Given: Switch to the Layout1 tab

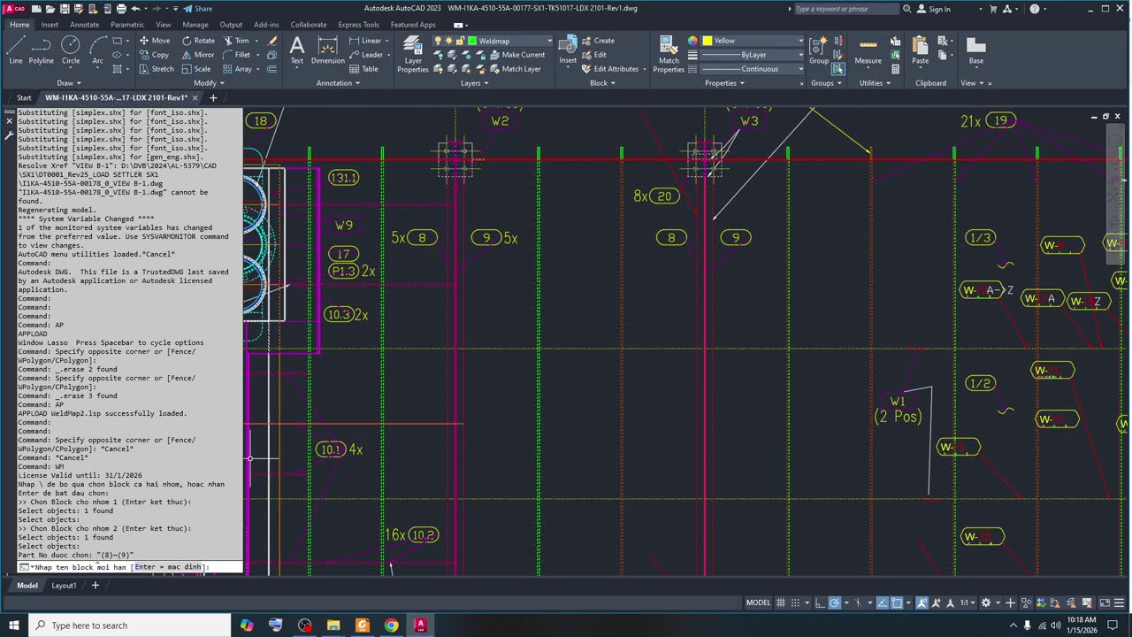Looking at the screenshot, I should click(64, 586).
